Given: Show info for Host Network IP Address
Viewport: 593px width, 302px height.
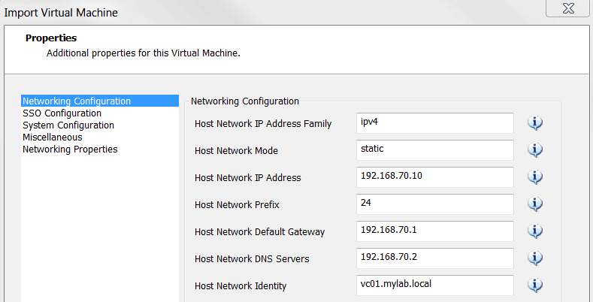Looking at the screenshot, I should pos(535,177).
